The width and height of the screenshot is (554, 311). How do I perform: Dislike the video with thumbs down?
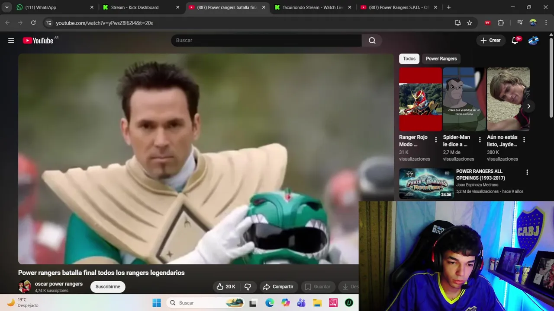tap(248, 286)
